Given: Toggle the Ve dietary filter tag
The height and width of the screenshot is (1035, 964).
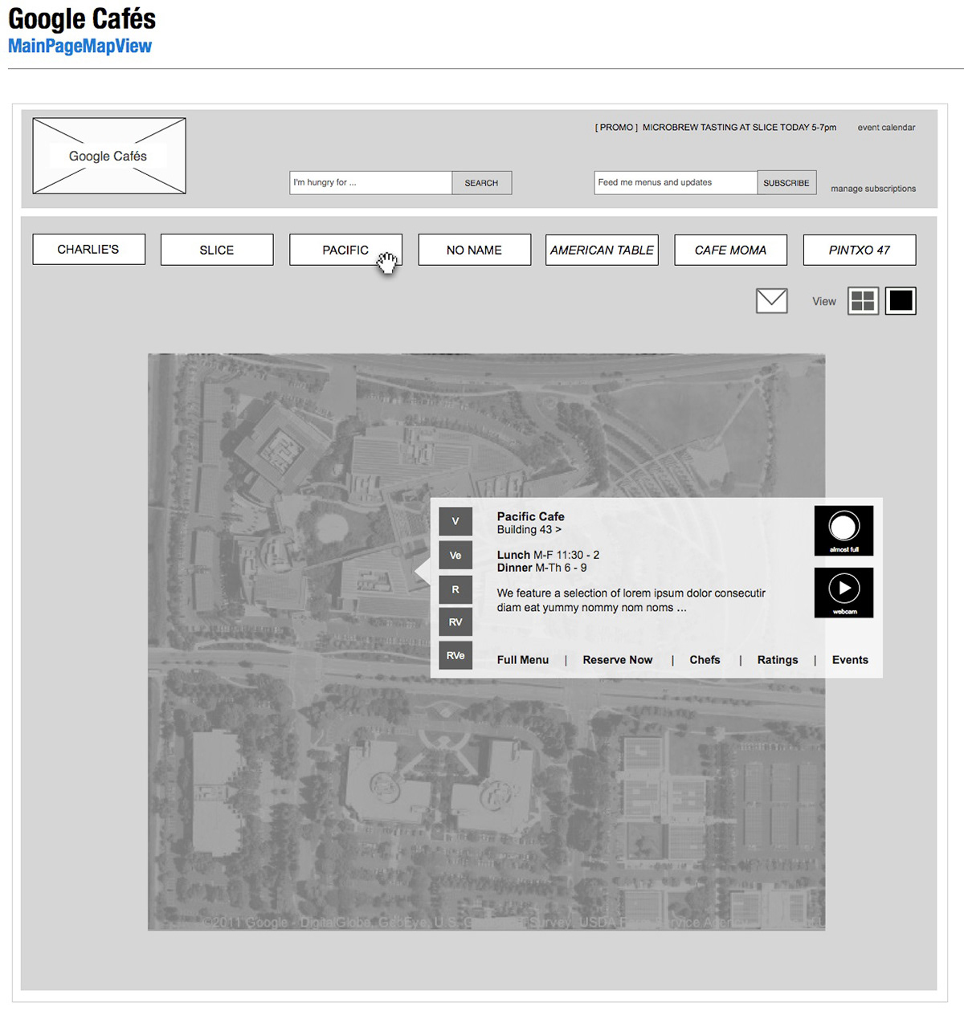Looking at the screenshot, I should tap(455, 555).
